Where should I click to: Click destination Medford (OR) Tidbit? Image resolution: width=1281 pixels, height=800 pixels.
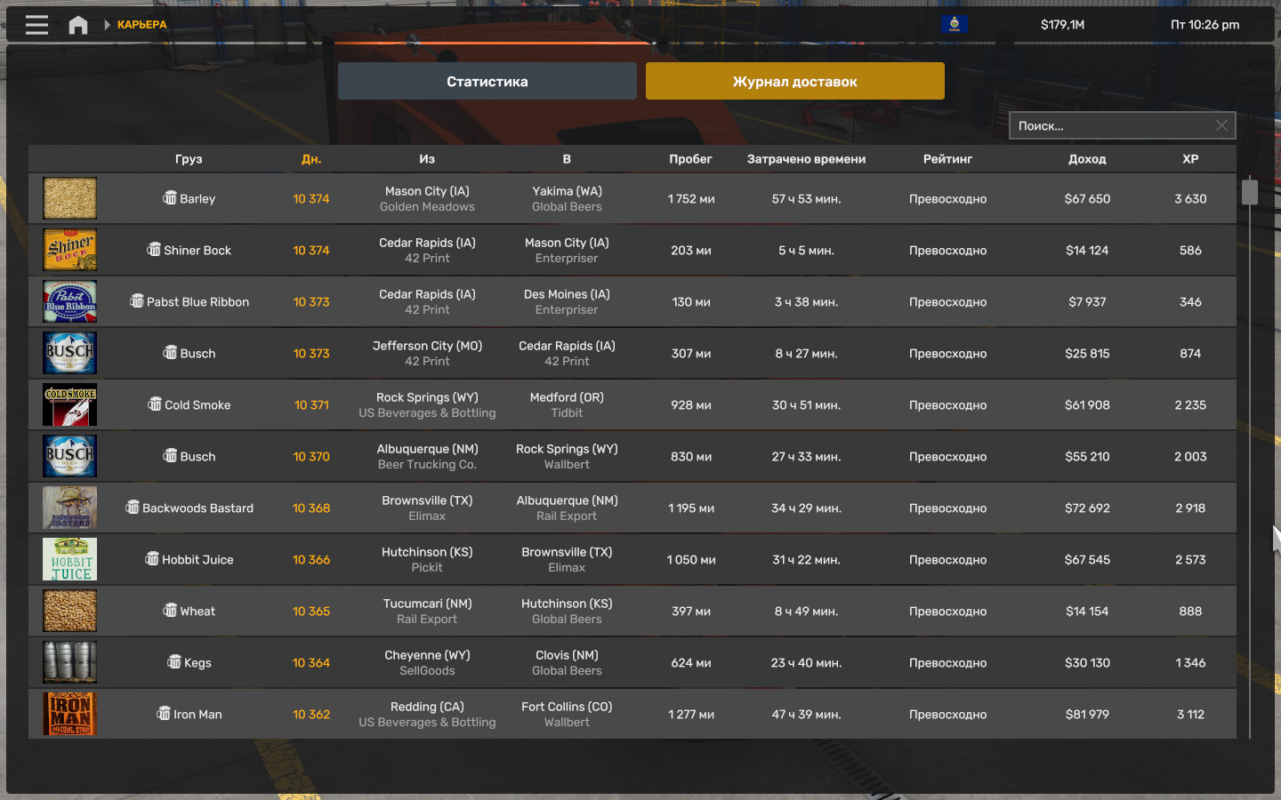tap(567, 404)
